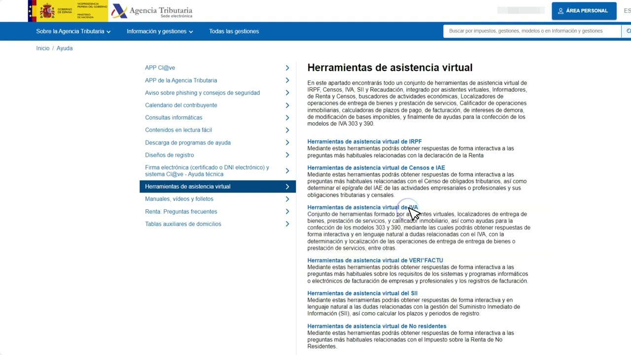Click chevron next to APP de la Agencia Tributaria
631x355 pixels.
tap(287, 80)
